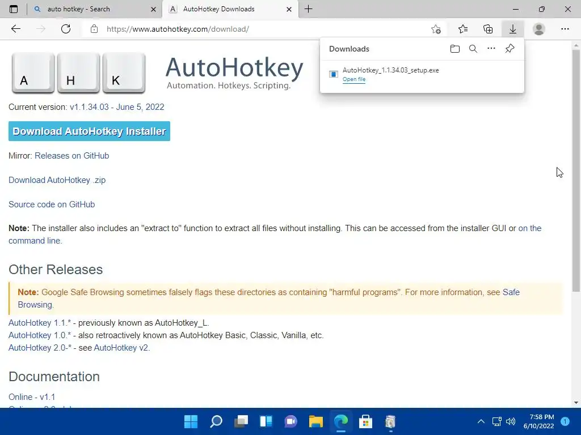
Task: Open v1.1.34.03 - June 5, 2022 link
Action: pyautogui.click(x=117, y=107)
